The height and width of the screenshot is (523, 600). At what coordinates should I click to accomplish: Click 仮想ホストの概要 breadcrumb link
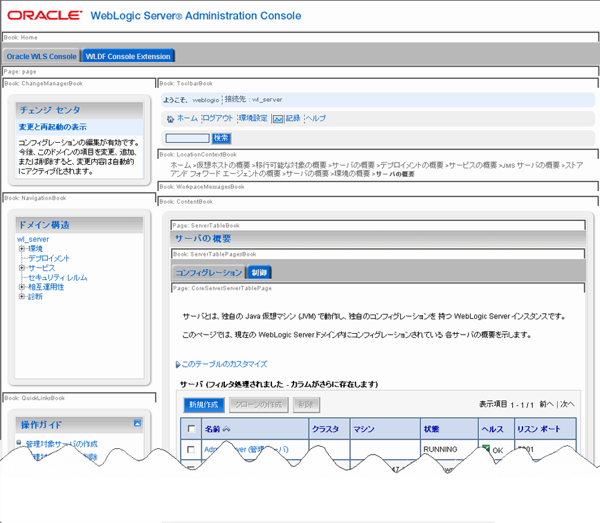[x=223, y=165]
